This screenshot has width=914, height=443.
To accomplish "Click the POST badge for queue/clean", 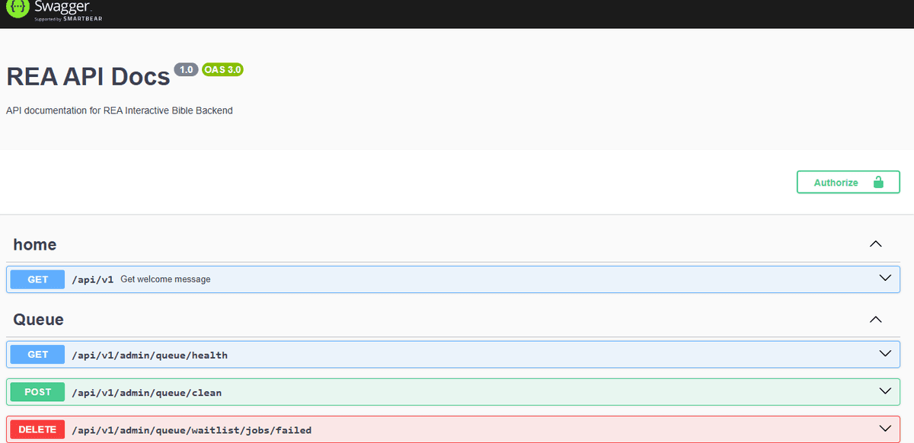I will click(38, 392).
